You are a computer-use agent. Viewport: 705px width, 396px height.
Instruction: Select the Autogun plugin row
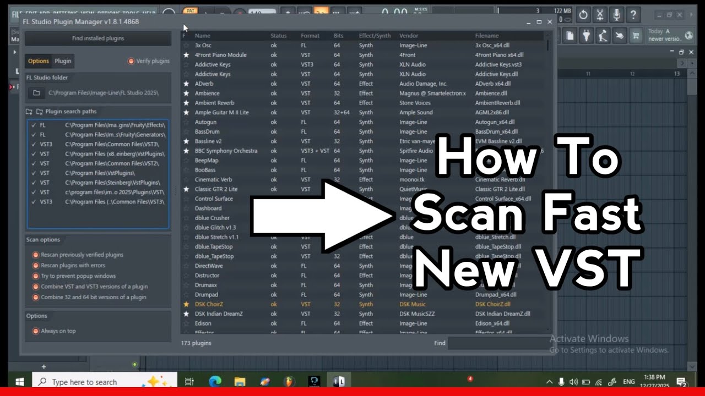tap(364, 122)
